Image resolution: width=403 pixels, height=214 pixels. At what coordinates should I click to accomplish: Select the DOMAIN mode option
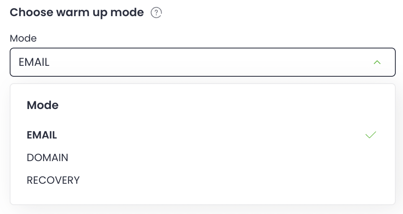coord(48,157)
